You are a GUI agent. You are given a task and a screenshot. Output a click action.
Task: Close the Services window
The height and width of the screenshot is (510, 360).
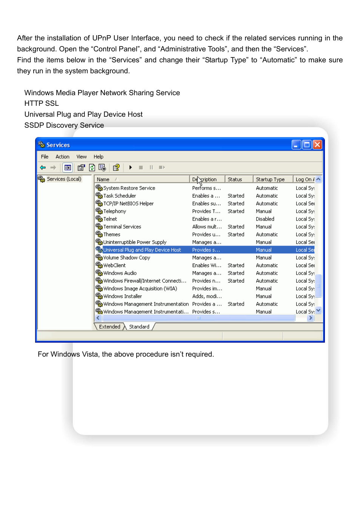[317, 145]
